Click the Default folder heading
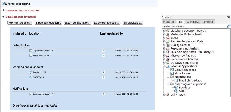This screenshot has height=112, width=231. click(21, 45)
